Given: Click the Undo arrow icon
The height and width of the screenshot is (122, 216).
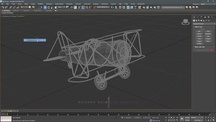Looking at the screenshot, I should click(3, 7).
